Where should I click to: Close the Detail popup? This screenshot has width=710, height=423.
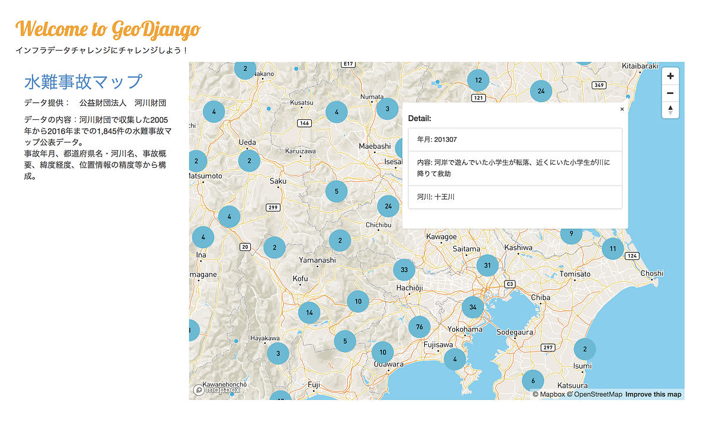(x=622, y=109)
